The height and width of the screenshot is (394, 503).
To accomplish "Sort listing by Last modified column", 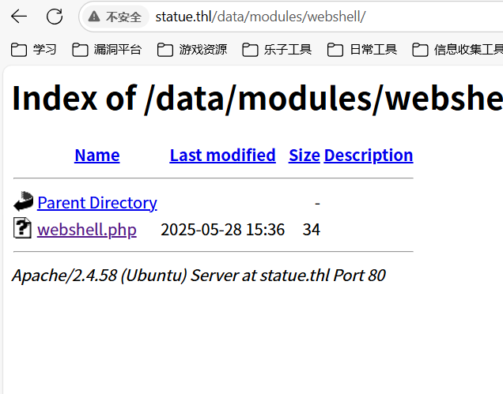I will [222, 155].
